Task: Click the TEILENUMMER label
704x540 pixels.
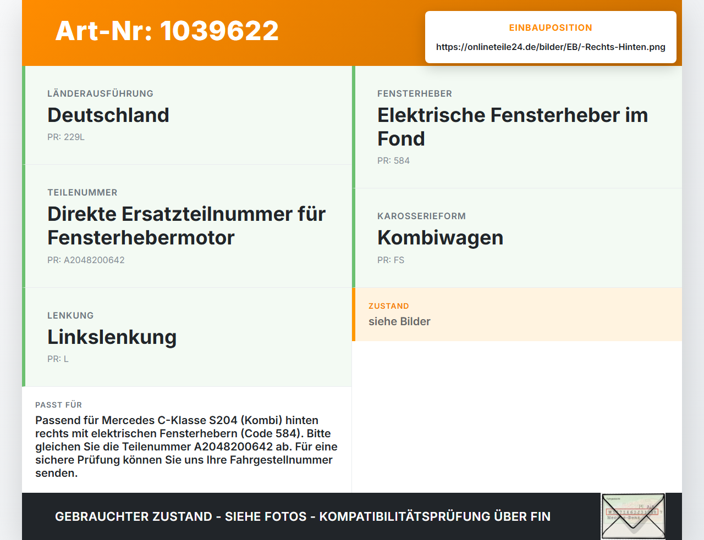Action: pyautogui.click(x=82, y=192)
